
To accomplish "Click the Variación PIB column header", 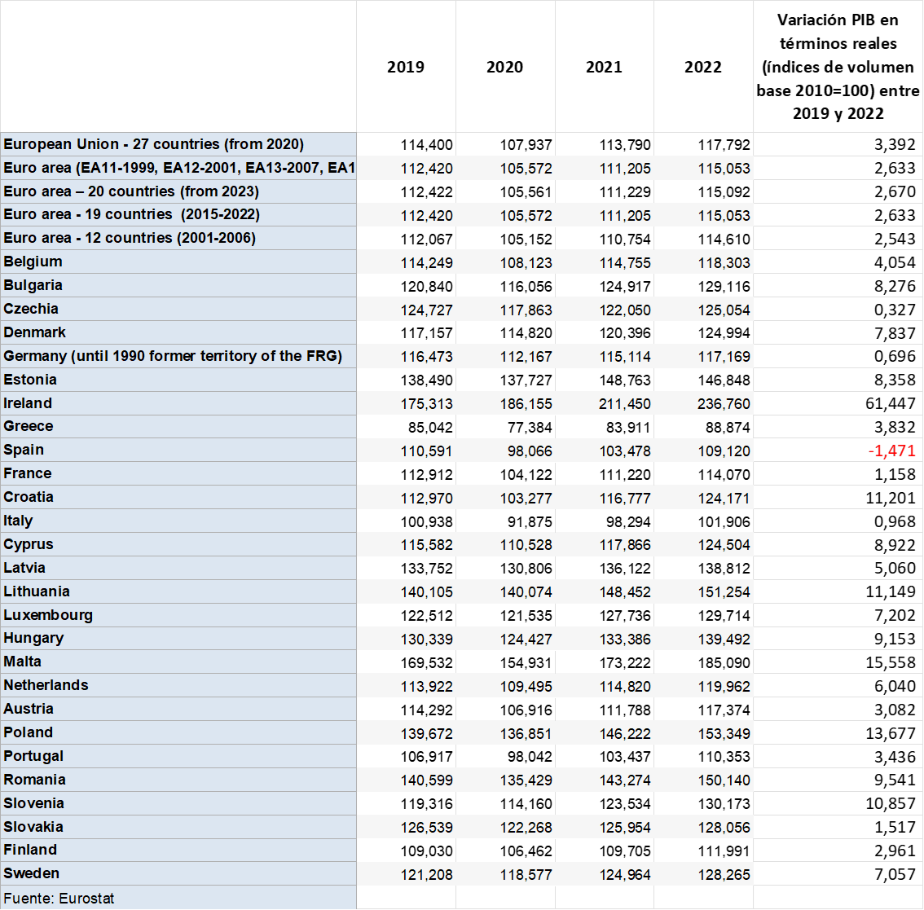I will (838, 67).
